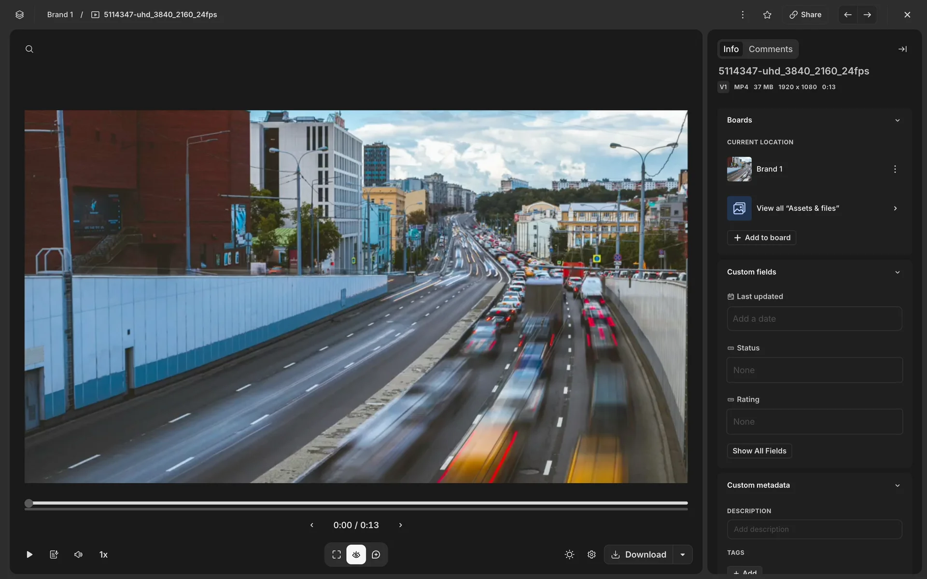Enter fullscreen view mode
The image size is (927, 579).
(x=337, y=554)
